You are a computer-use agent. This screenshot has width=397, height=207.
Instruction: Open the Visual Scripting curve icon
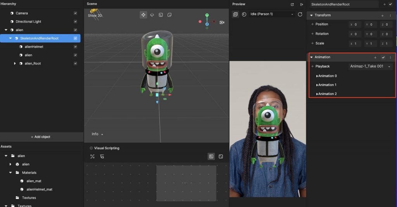(92, 157)
